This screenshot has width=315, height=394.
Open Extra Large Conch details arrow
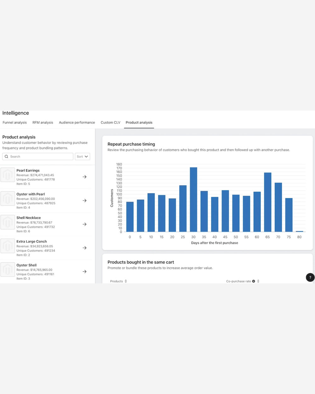(84, 248)
